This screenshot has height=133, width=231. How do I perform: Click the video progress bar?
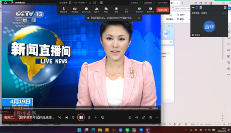[x=81, y=108]
